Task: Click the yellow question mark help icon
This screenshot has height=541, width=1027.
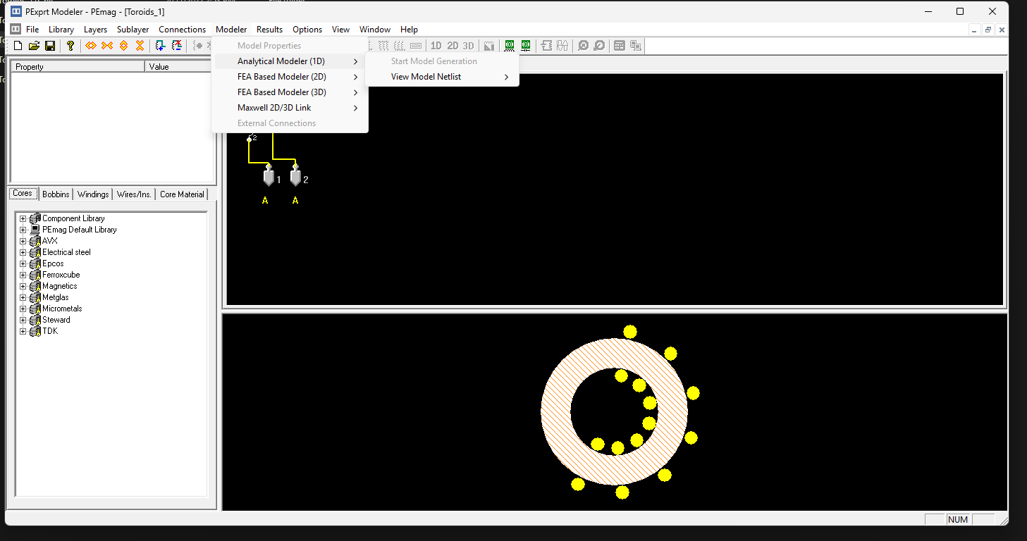Action: coord(70,46)
